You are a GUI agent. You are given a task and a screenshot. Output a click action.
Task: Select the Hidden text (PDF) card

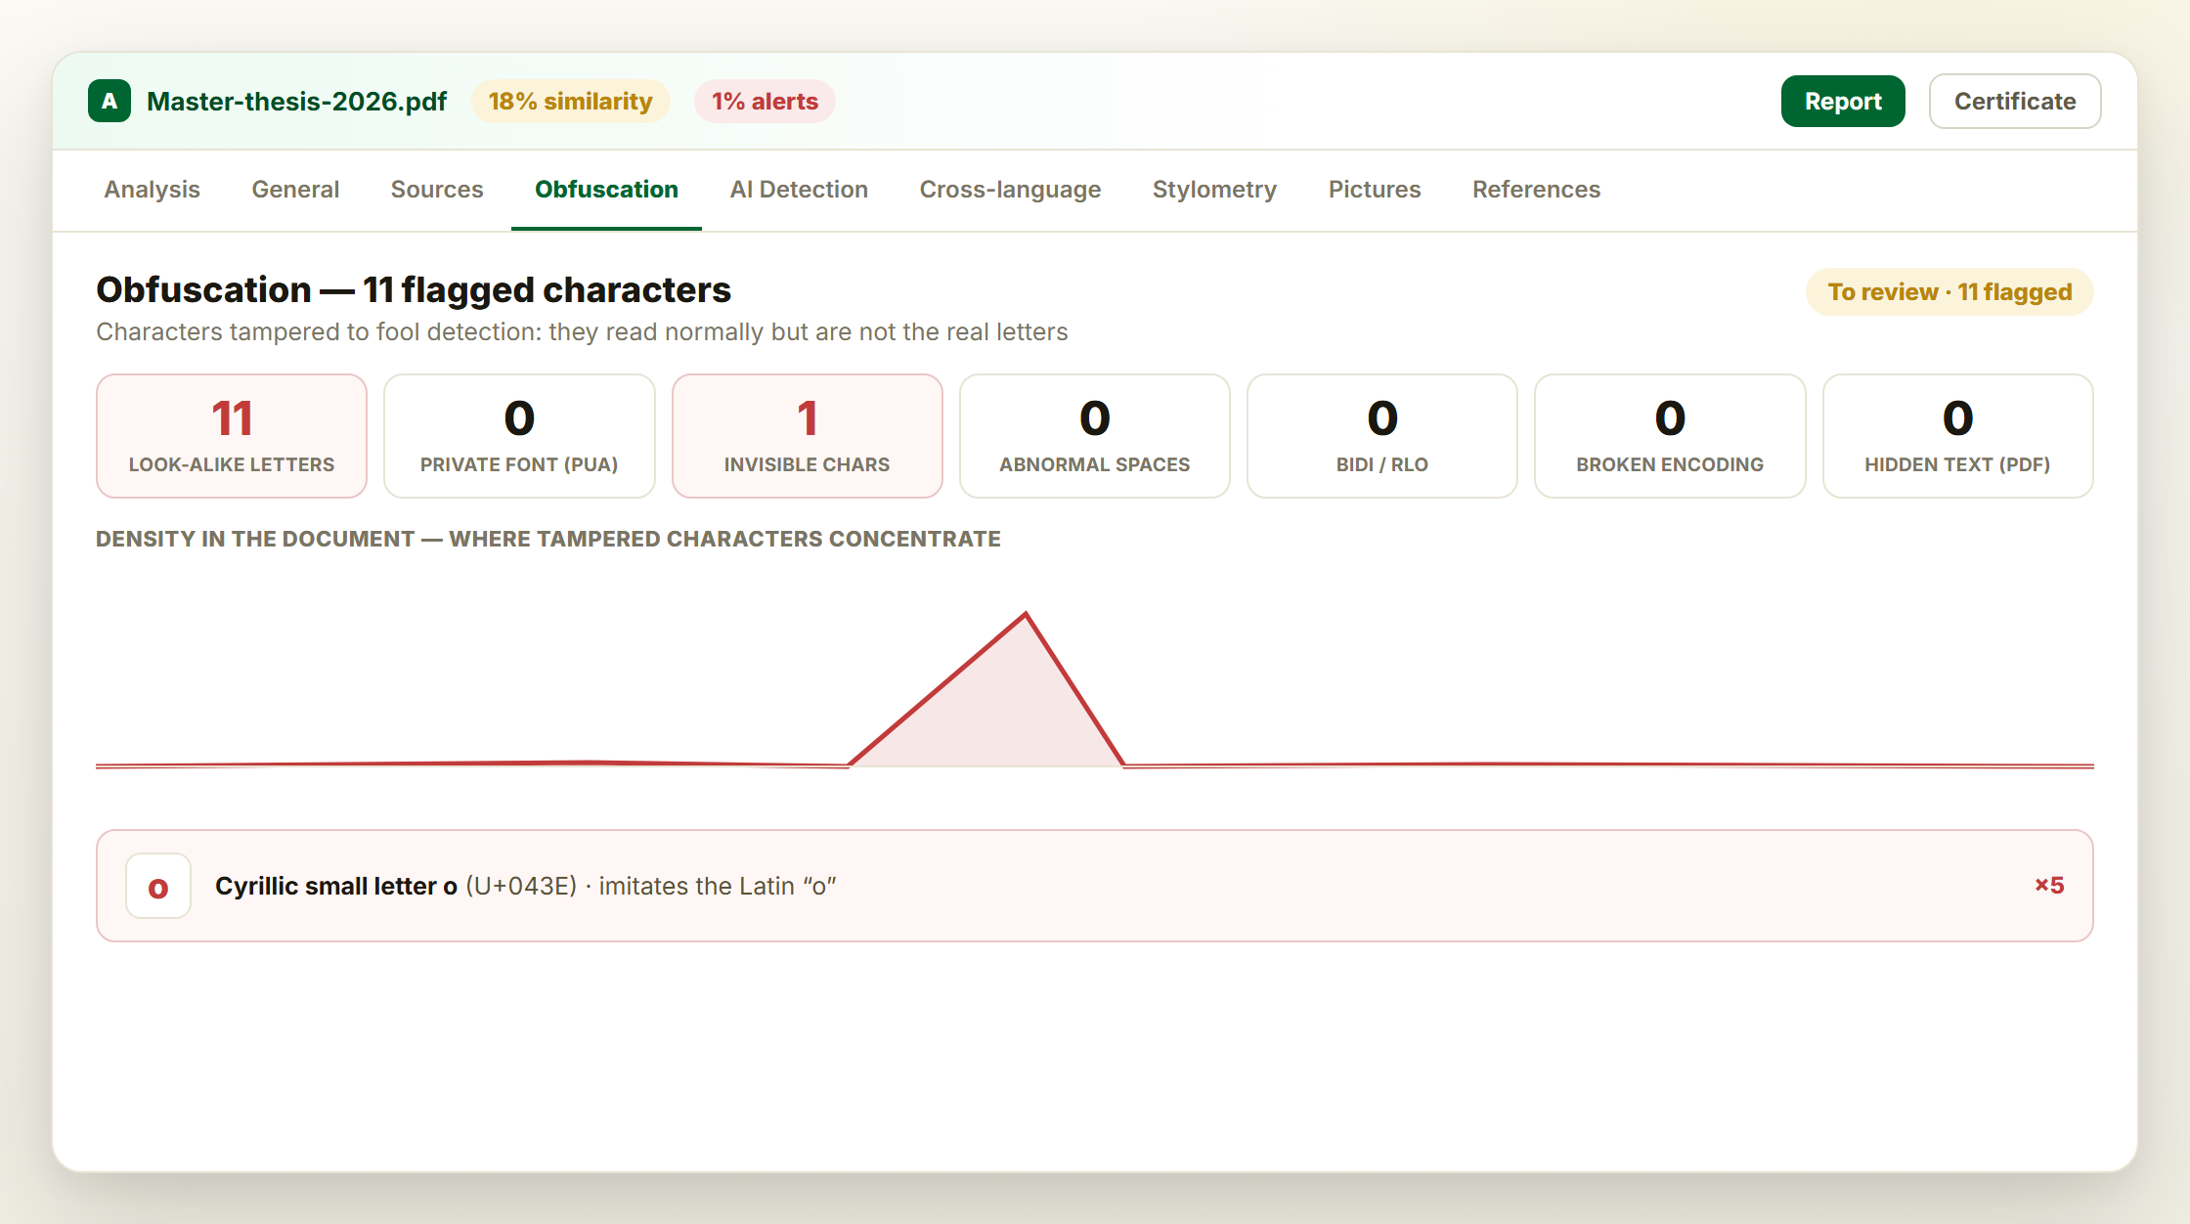pyautogui.click(x=1958, y=436)
